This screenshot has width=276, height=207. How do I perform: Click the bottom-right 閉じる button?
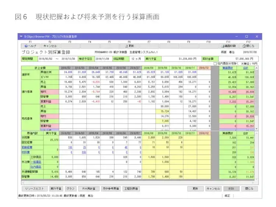[249, 189]
